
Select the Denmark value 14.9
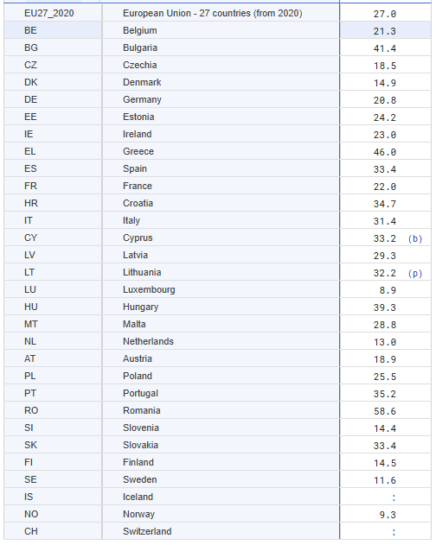385,83
